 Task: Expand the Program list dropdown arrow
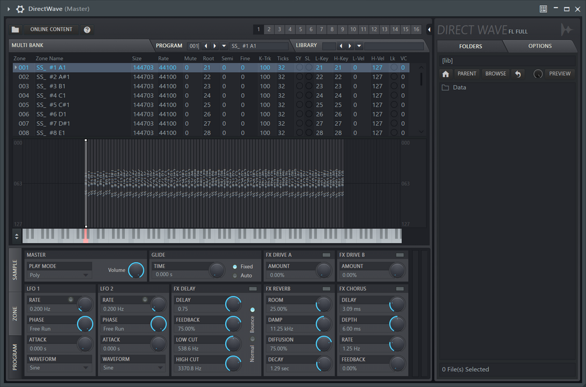point(224,46)
